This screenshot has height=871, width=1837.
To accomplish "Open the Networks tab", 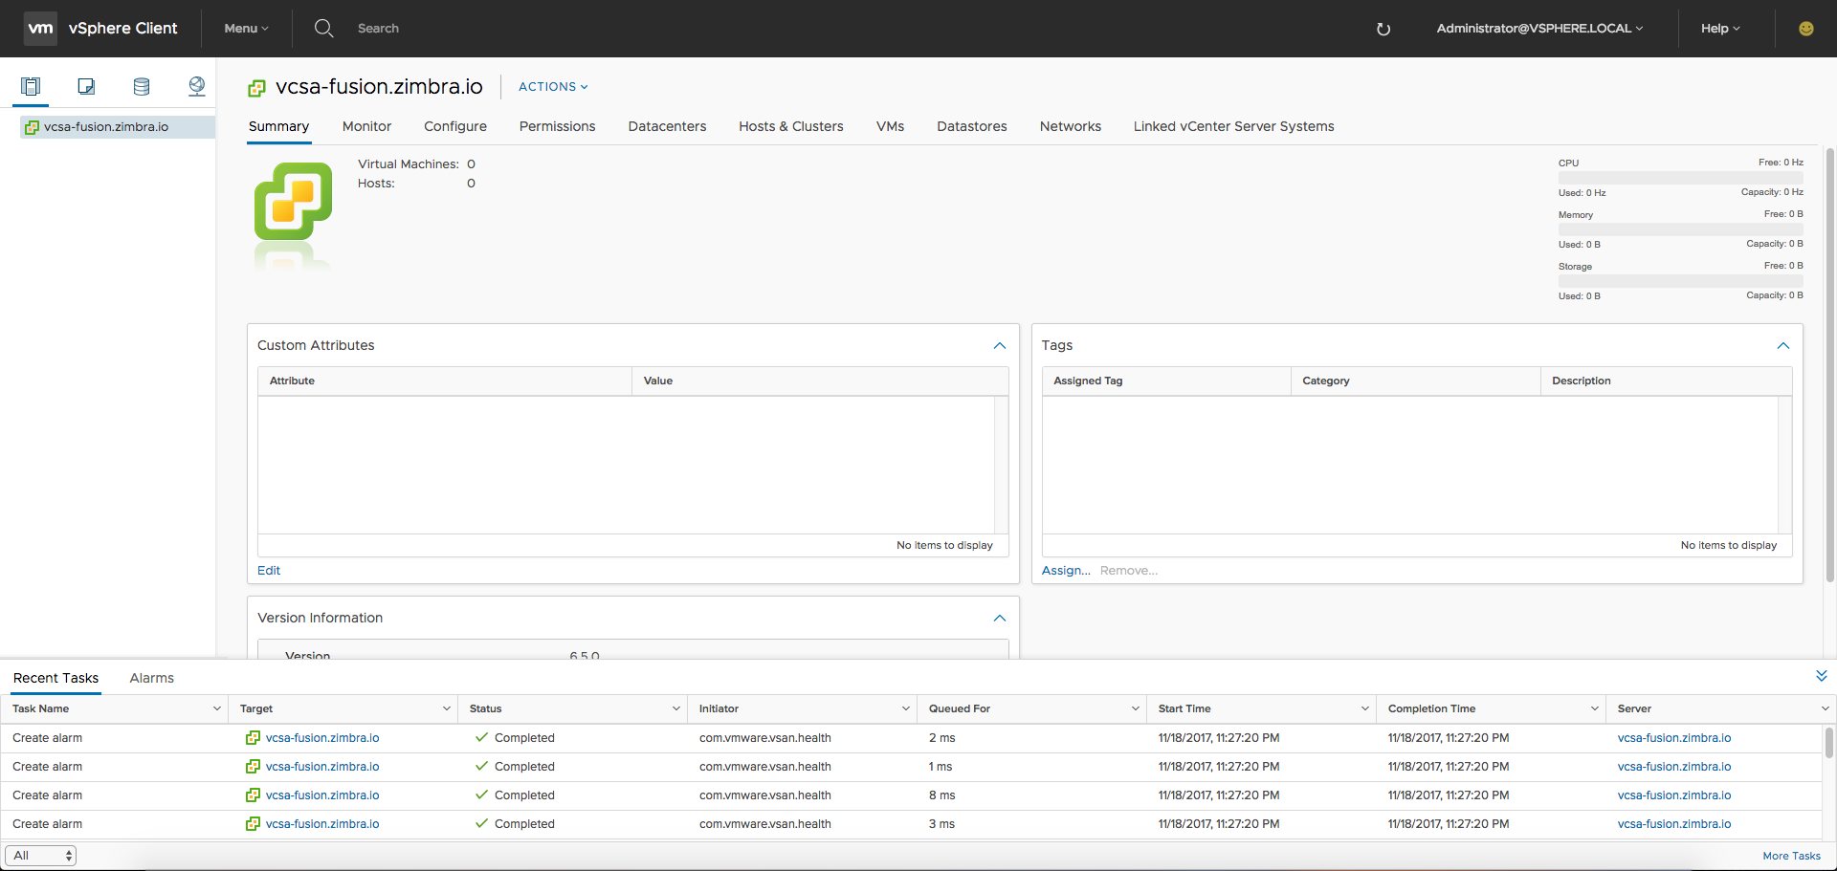I will coord(1071,126).
